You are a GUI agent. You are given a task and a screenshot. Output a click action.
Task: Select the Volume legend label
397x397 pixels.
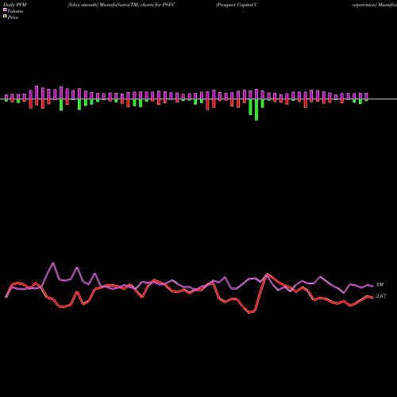pos(15,11)
